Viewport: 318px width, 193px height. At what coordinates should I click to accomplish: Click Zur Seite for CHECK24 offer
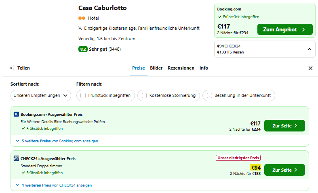pyautogui.click(x=284, y=170)
